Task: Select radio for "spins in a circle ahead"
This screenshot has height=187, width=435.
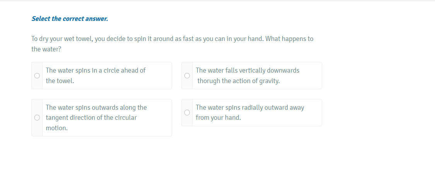Action: (x=37, y=76)
